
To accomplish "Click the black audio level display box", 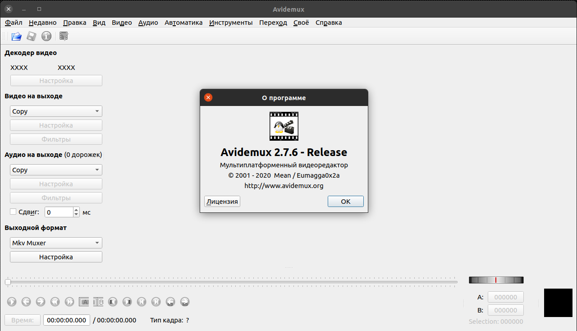I will pos(558,303).
